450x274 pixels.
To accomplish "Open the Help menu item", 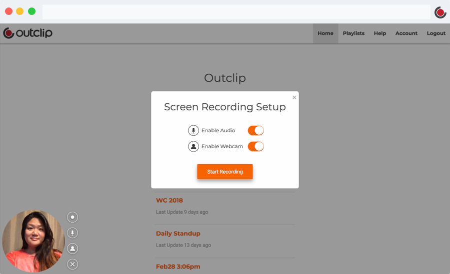I will 380,33.
